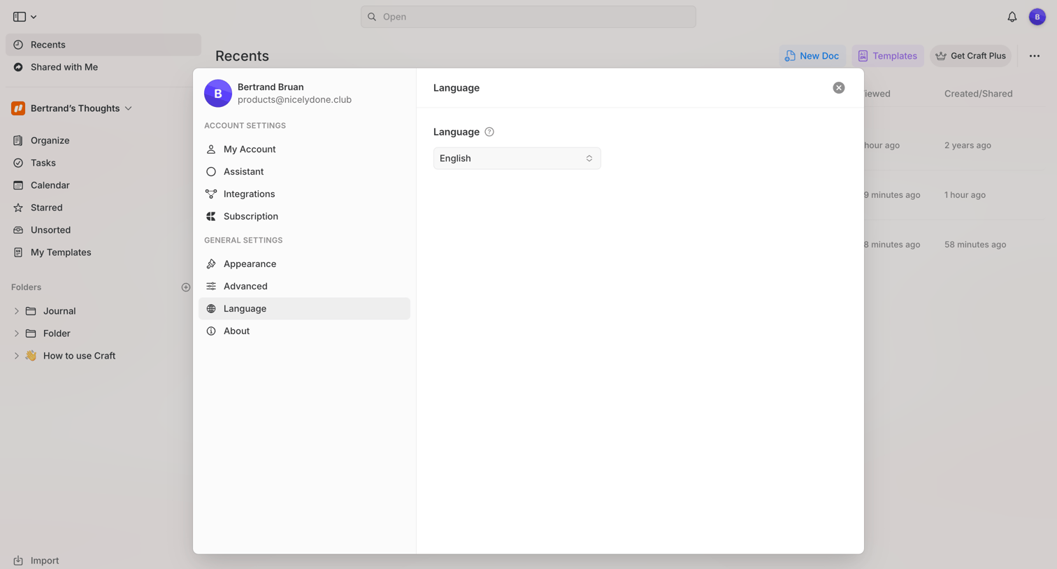Click the Recents page heading
Viewport: 1057px width, 569px height.
242,56
